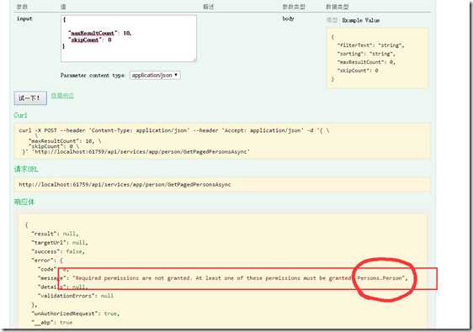Image resolution: width=473 pixels, height=332 pixels.
Task: Click "sorting": "string" in example value
Action: pyautogui.click(x=366, y=54)
